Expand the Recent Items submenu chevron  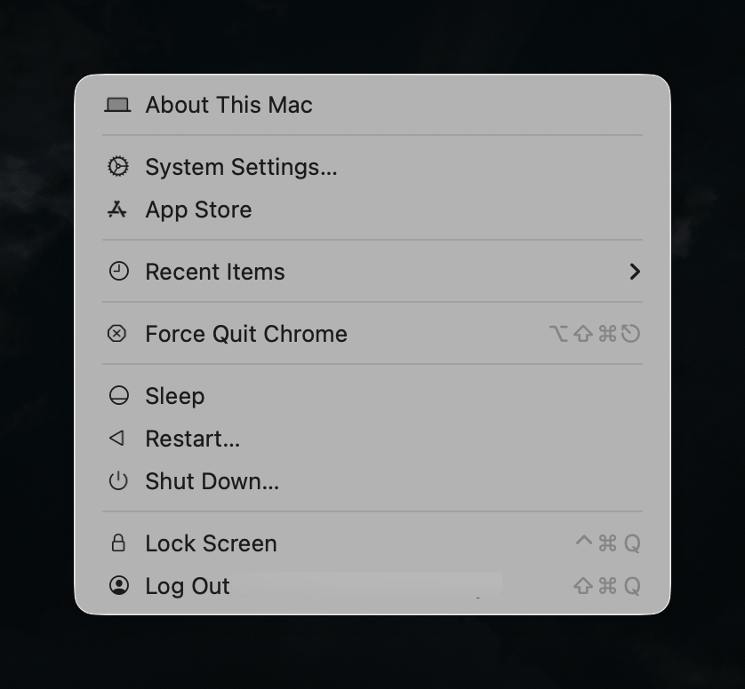[635, 272]
